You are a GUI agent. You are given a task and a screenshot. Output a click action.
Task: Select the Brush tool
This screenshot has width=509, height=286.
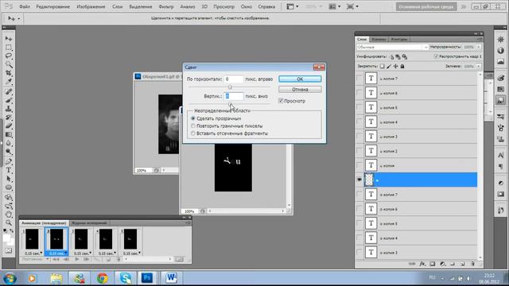[9, 100]
